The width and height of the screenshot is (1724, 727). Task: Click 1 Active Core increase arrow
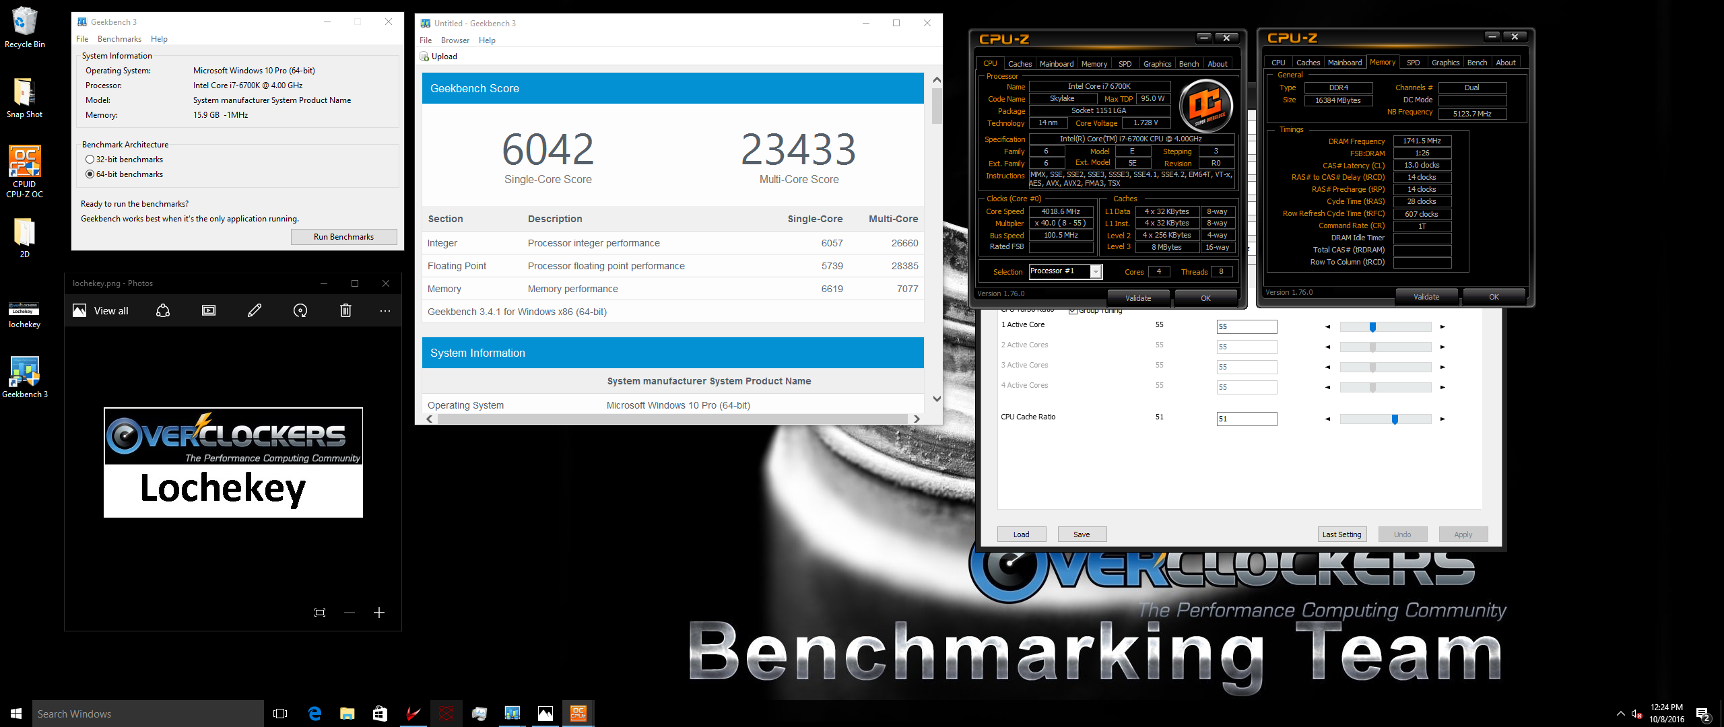pyautogui.click(x=1443, y=327)
